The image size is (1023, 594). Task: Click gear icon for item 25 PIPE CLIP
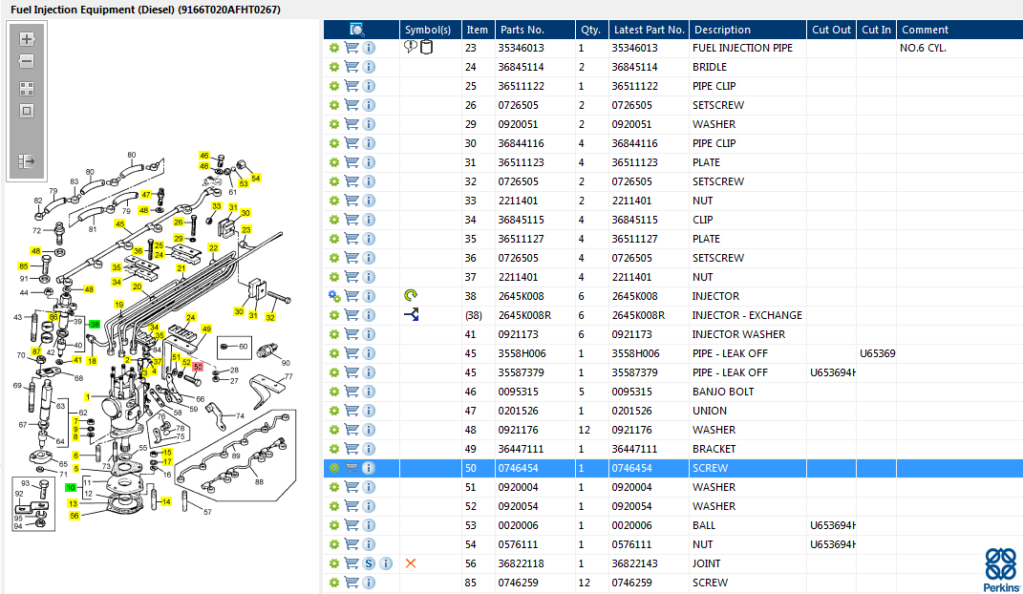point(334,86)
